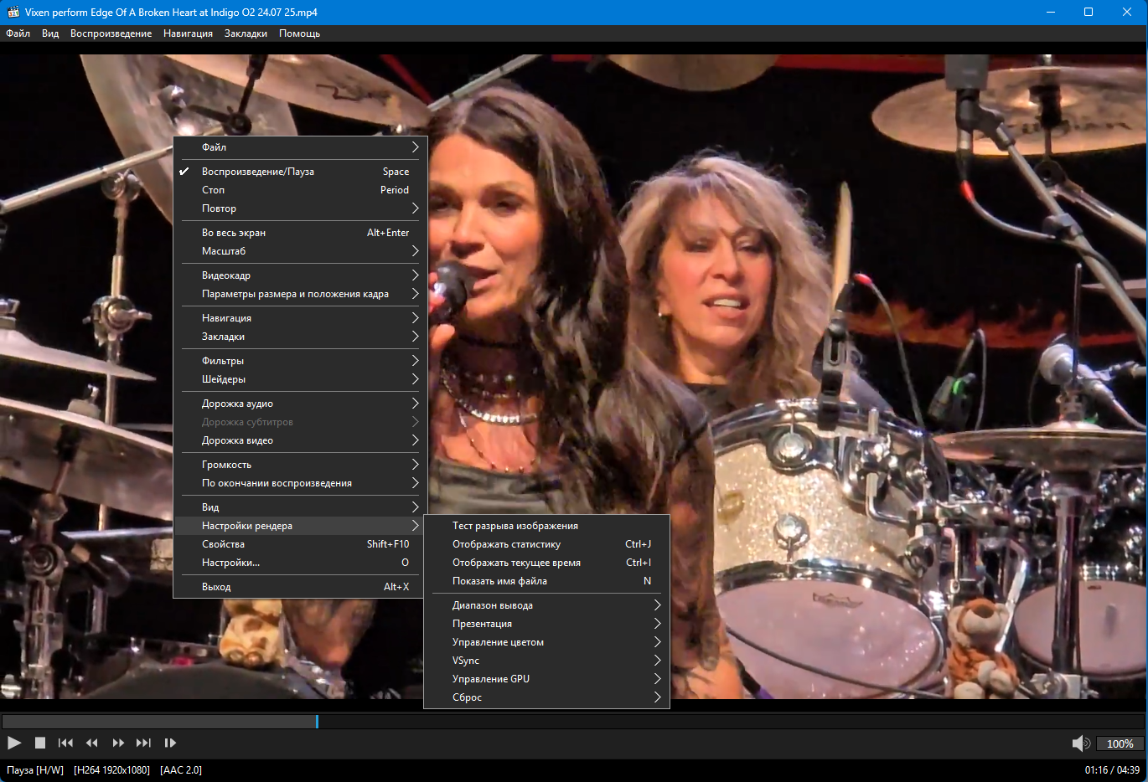Toggle the checked Воспроизведение/Пауза item
Screen dimensions: 1148x782
pyautogui.click(x=258, y=172)
